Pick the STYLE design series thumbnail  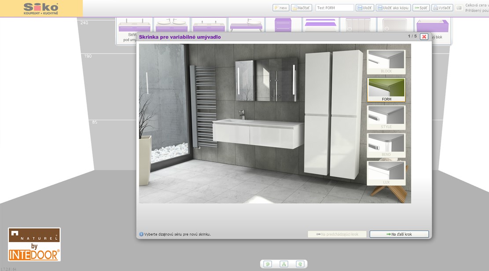(x=386, y=117)
